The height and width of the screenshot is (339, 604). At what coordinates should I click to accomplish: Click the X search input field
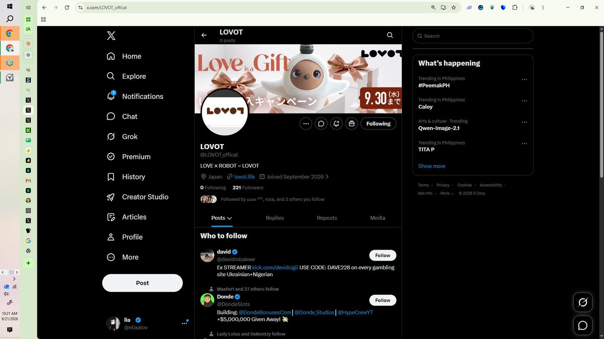tap(473, 36)
